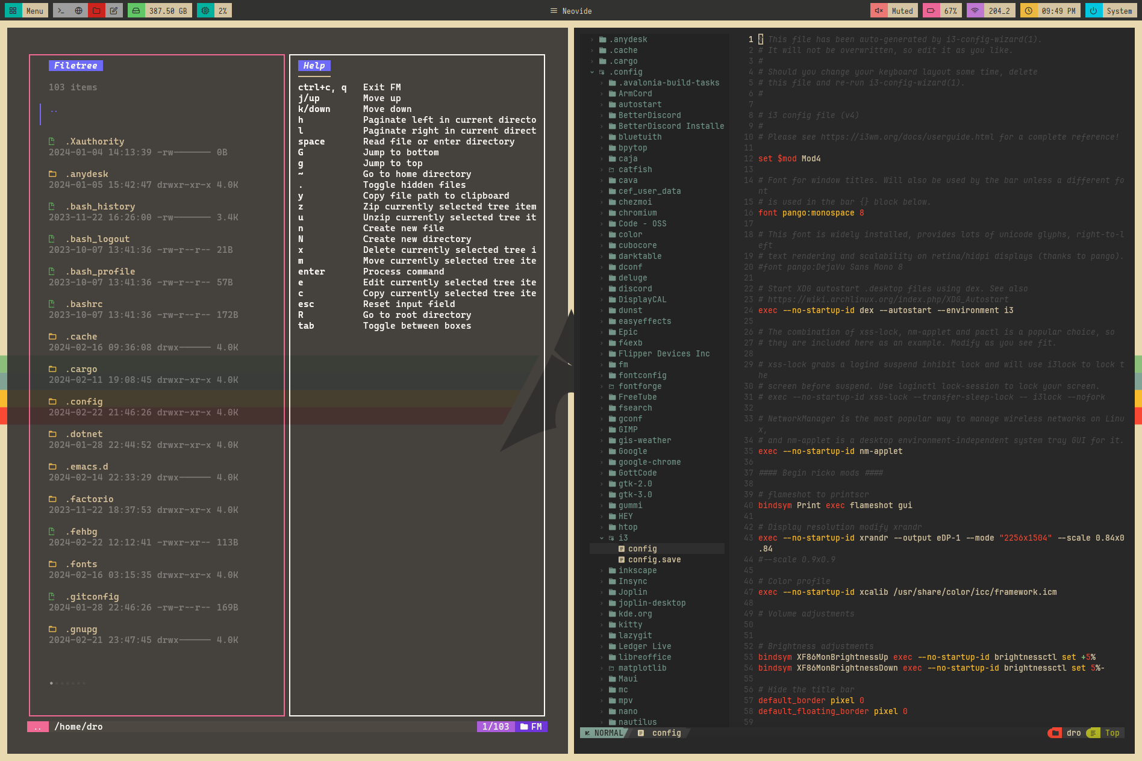1142x761 pixels.
Task: Click the Neovide window title menu icon
Action: point(554,11)
